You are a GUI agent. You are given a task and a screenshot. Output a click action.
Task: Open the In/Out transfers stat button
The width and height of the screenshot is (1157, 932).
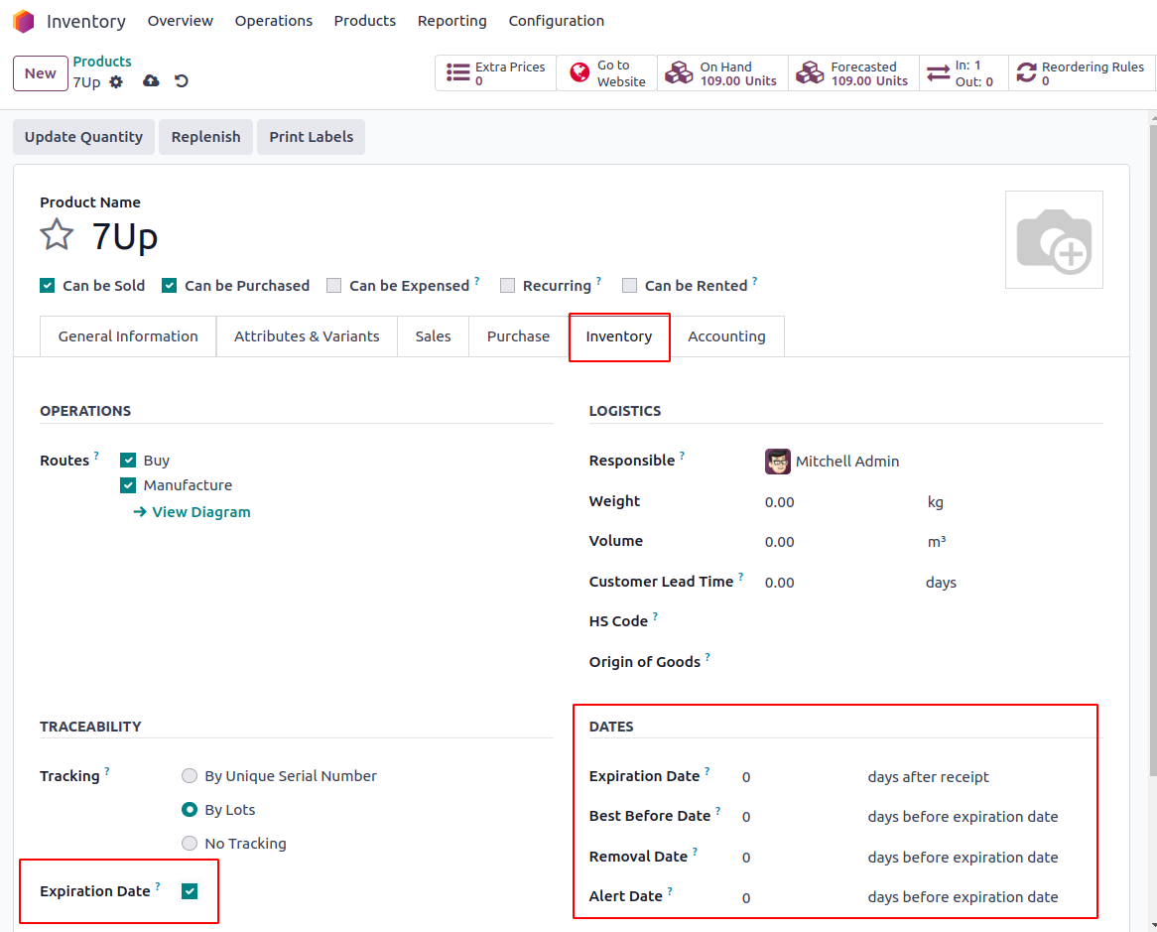pyautogui.click(x=964, y=73)
